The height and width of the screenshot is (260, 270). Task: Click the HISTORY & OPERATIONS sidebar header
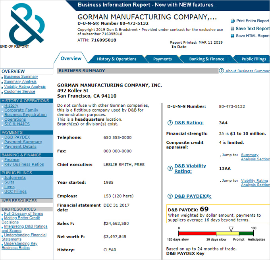[x=27, y=101]
